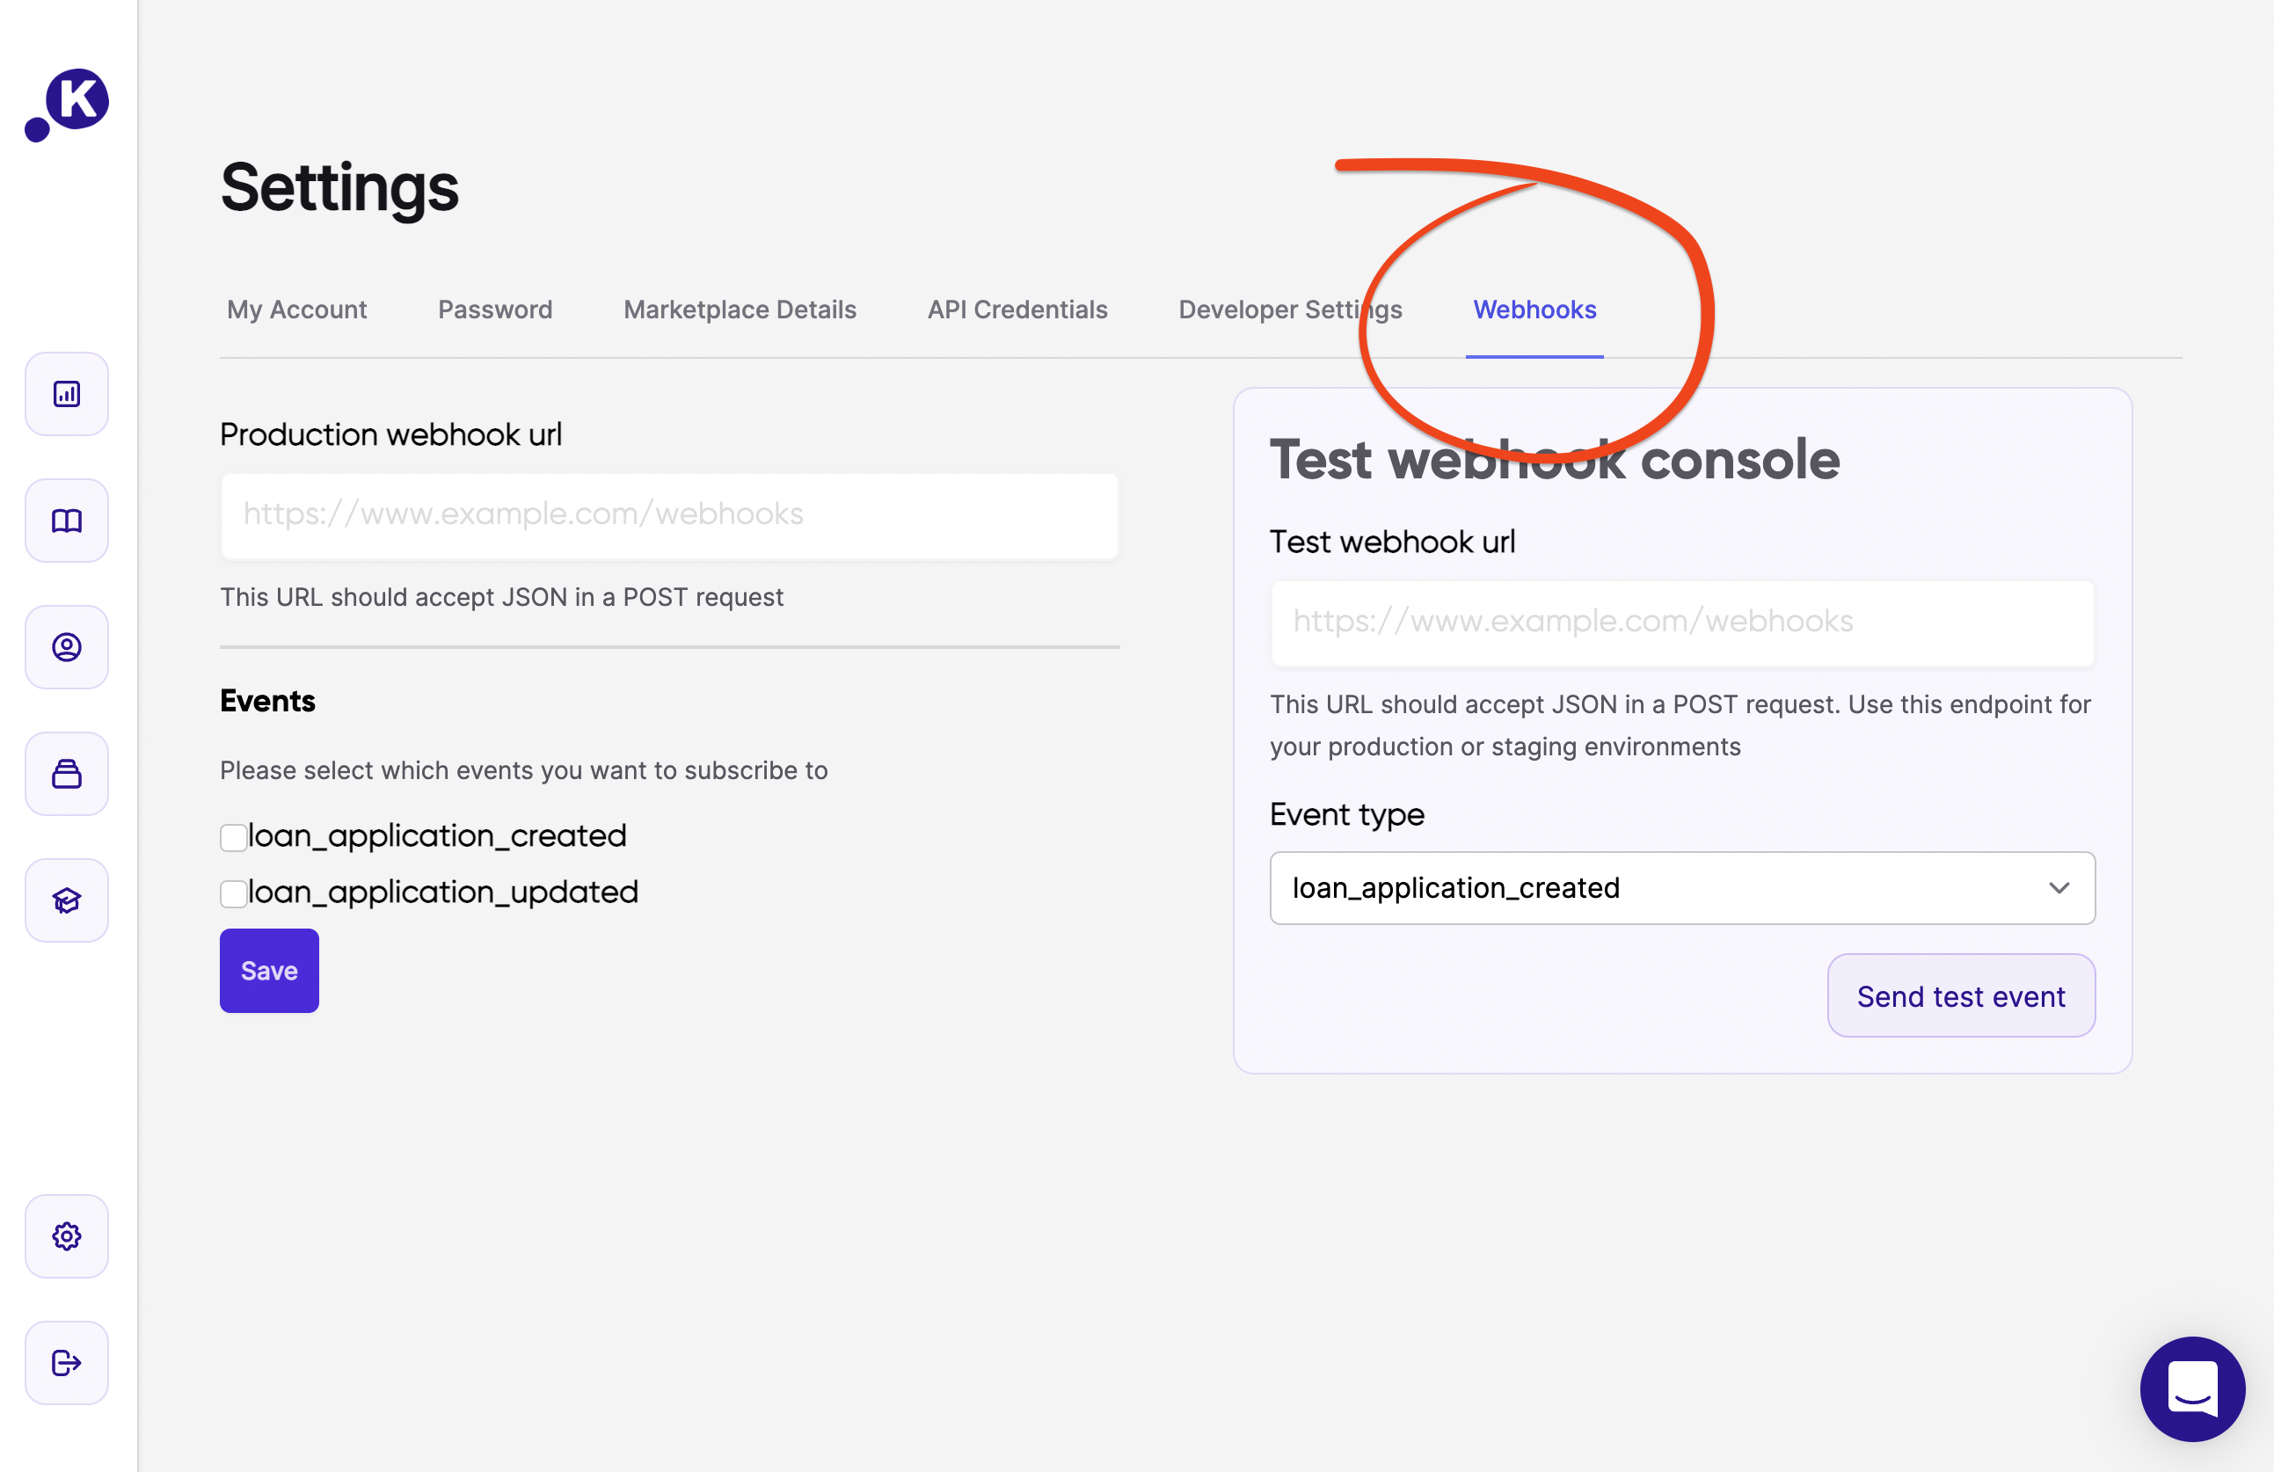
Task: Click the briefcase-shaped icon in the sidebar
Action: [x=67, y=774]
